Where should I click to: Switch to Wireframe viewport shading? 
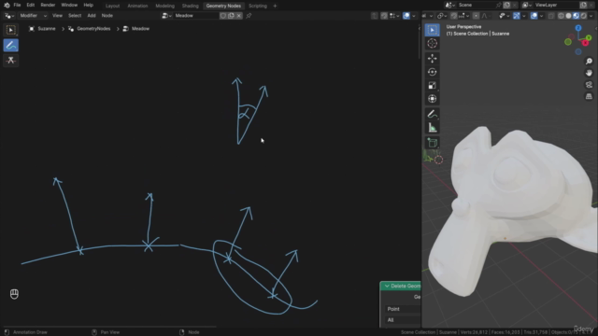pos(561,16)
